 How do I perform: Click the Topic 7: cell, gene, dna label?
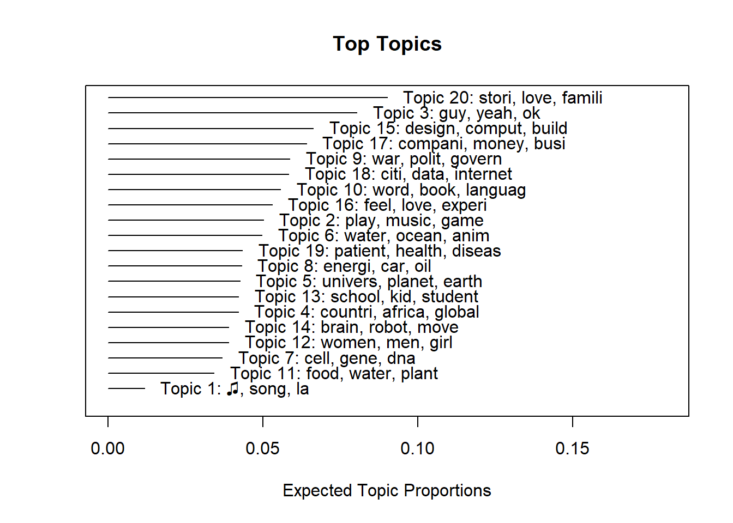[327, 358]
